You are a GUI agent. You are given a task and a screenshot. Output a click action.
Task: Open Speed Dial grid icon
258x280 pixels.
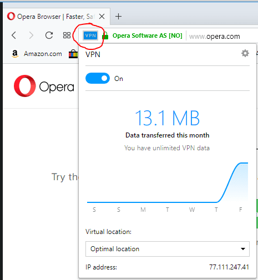67,35
